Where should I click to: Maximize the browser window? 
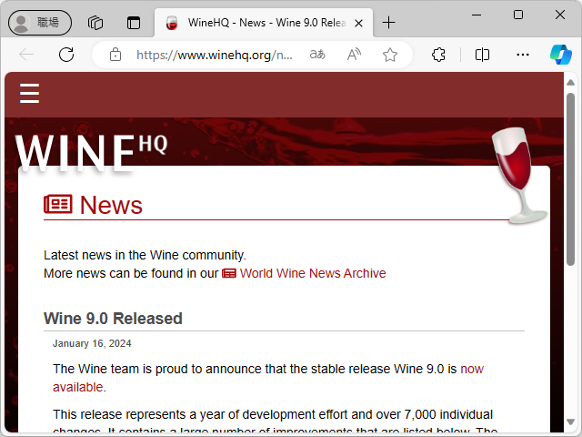518,15
